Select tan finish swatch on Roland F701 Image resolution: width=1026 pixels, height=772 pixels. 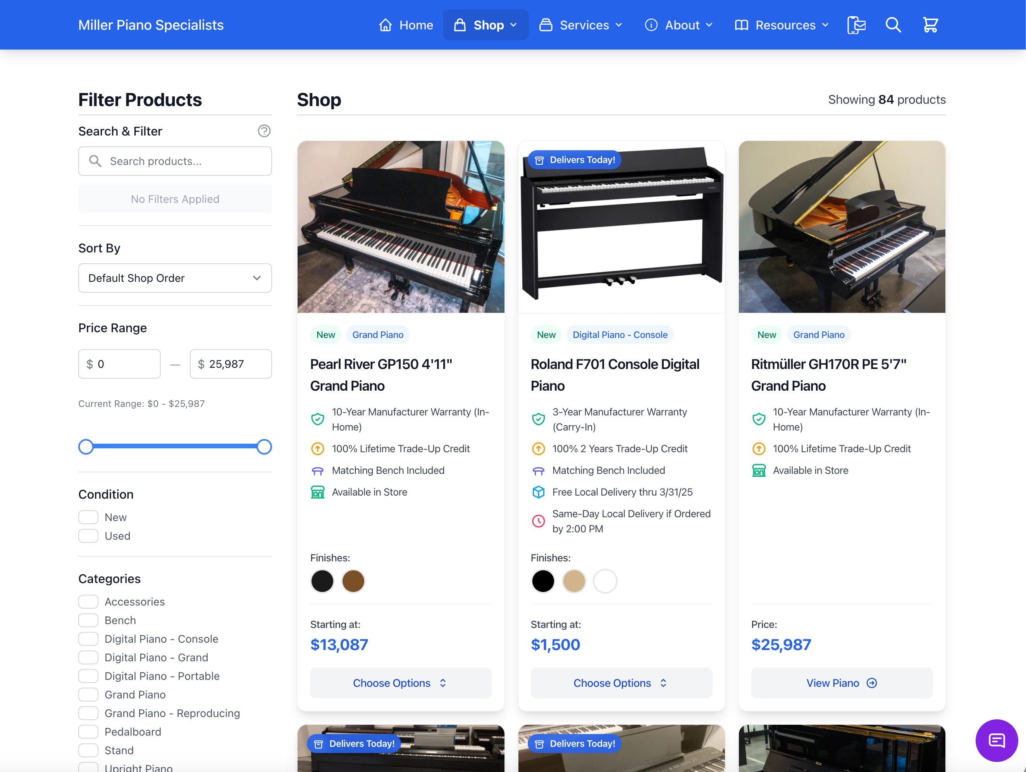coord(574,581)
